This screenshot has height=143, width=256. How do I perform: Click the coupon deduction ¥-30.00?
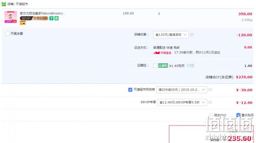[244, 90]
